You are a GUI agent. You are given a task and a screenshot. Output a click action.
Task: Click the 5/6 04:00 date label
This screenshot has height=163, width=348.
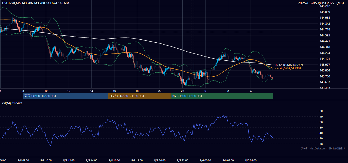point(251,161)
